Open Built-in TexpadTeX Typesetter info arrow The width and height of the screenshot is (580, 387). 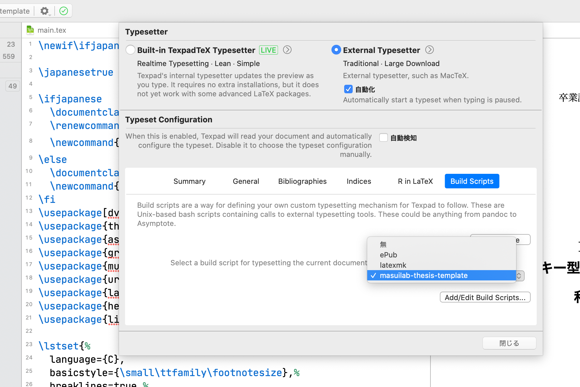point(287,50)
